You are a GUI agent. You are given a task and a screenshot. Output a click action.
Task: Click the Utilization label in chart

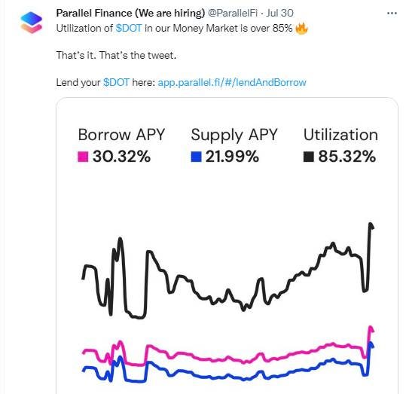(340, 135)
